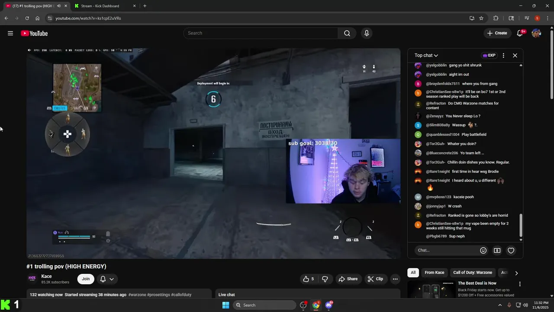The image size is (554, 312).
Task: Like the video with thumbs up
Action: tap(309, 279)
